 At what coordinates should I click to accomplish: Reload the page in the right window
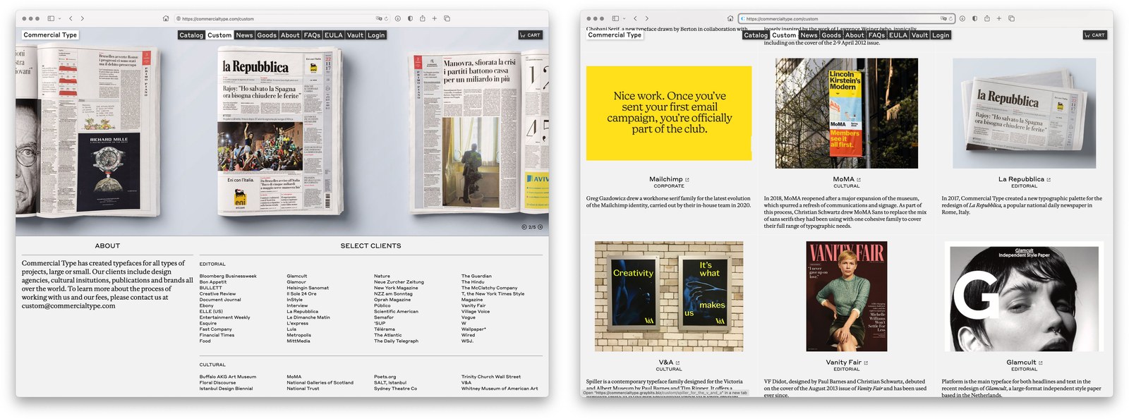point(951,18)
